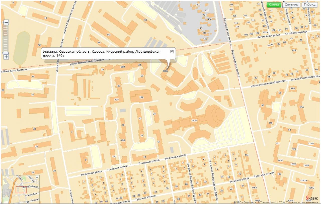This screenshot has width=321, height=204.
Task: Click building labeled 51A
Action: coord(301,107)
